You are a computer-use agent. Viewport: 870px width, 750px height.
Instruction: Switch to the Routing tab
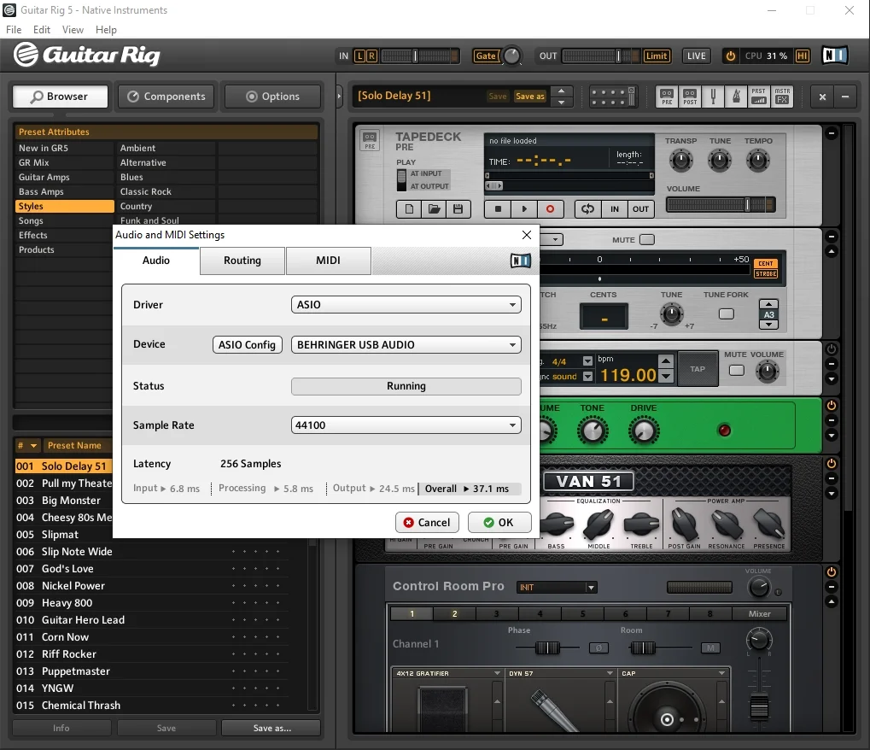tap(242, 261)
